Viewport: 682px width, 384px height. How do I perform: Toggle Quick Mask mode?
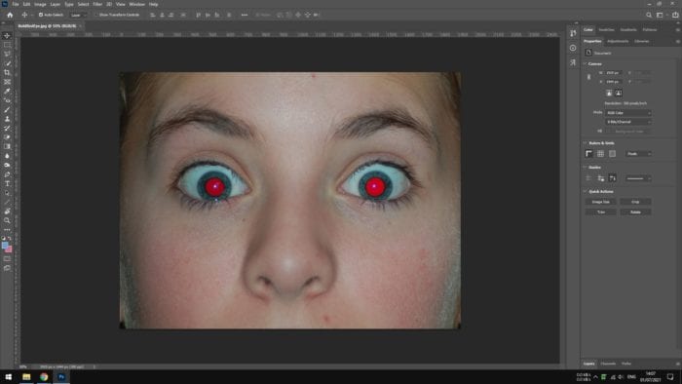tap(7, 259)
